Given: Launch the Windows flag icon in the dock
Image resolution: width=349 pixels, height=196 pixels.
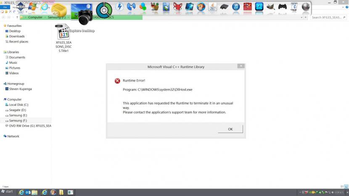Looking at the screenshot, I should click(x=32, y=7).
